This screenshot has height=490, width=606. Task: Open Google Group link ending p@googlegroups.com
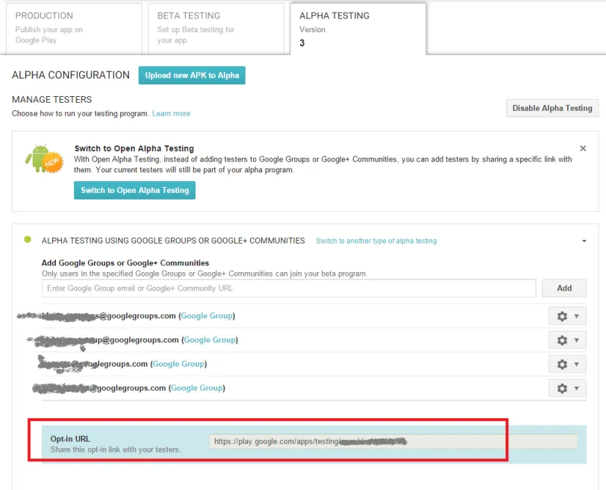point(210,340)
